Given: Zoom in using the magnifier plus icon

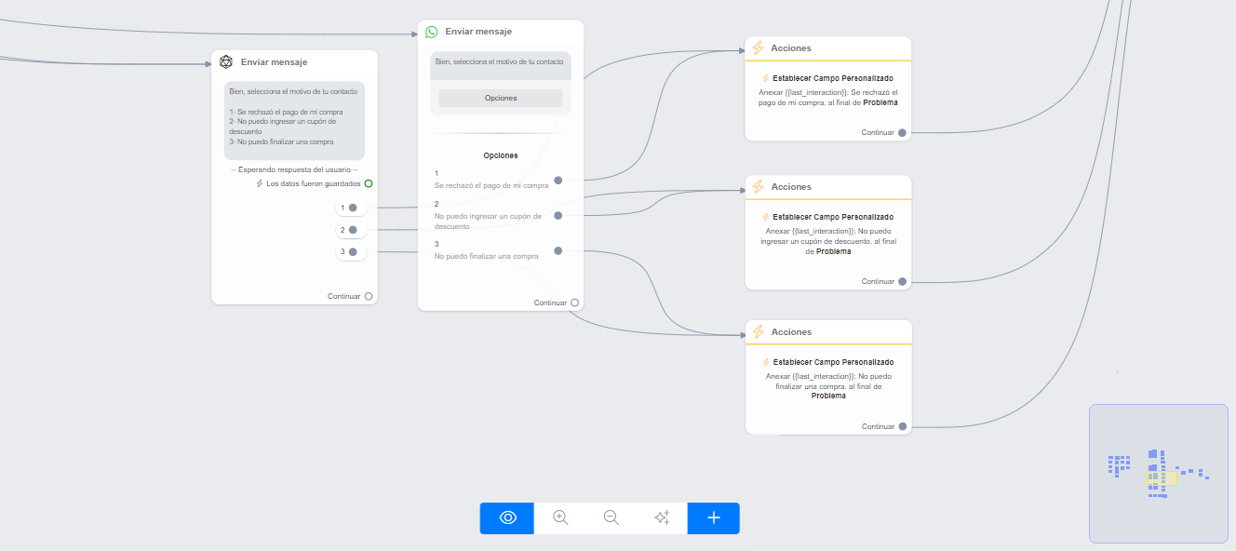Looking at the screenshot, I should tap(560, 518).
